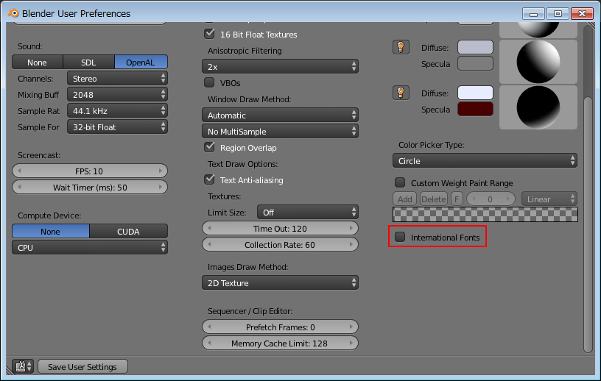
Task: Open the No MultiSample dropdown
Action: coord(280,132)
